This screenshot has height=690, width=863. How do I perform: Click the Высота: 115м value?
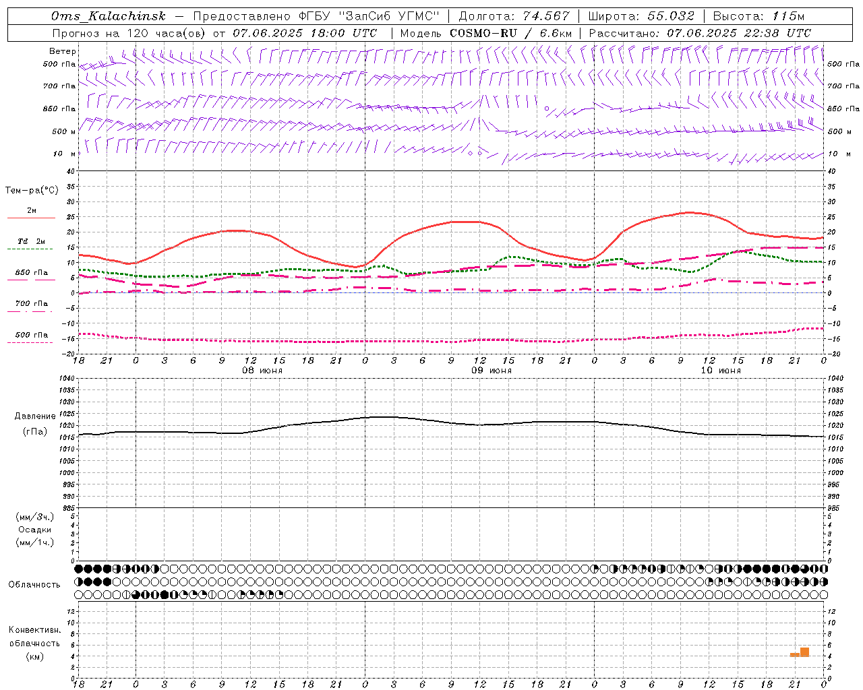click(758, 16)
